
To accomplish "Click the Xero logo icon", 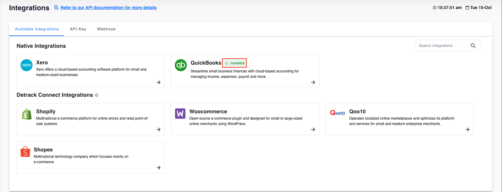I will coord(27,65).
